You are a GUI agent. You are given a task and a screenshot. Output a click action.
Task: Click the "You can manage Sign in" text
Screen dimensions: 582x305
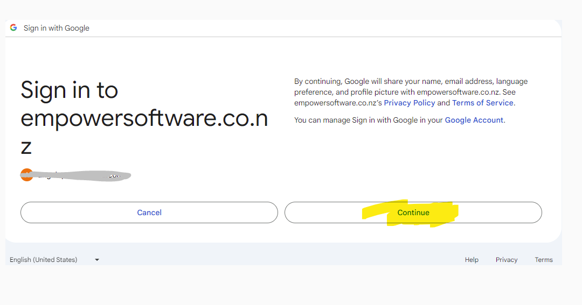click(369, 120)
